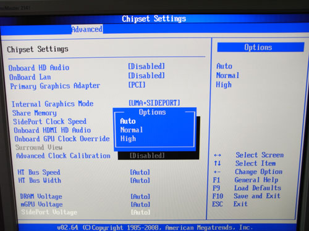Screen dimensions: 309x231
Task: Click the up-down arrows key icon
Action: click(x=218, y=163)
